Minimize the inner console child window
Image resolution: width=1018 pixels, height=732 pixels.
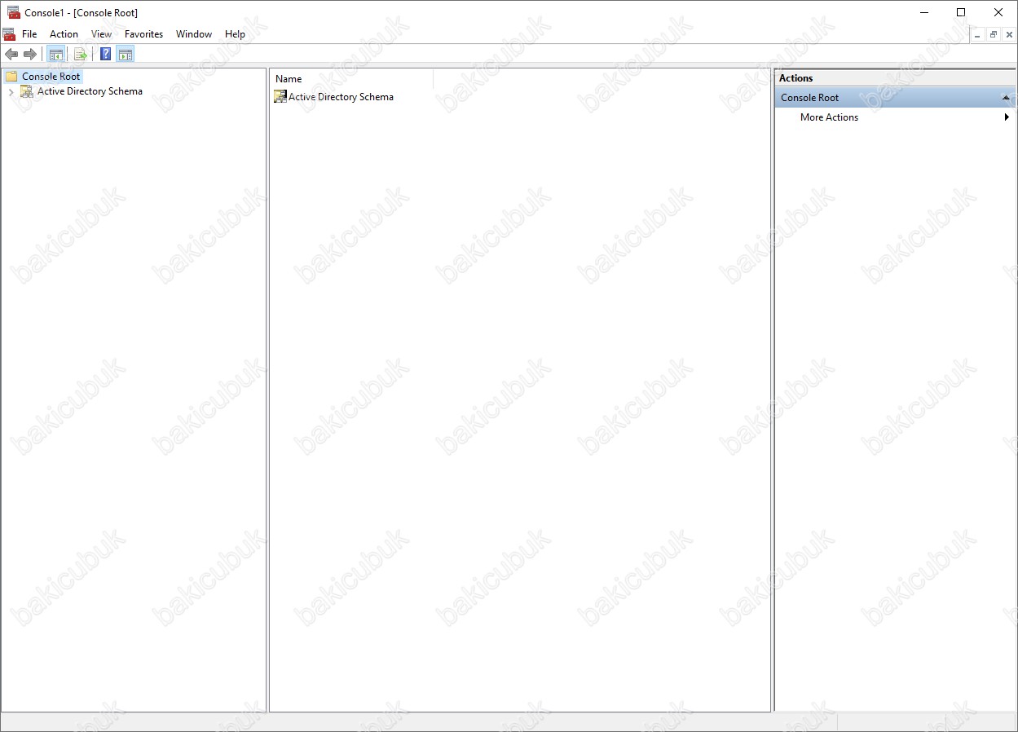coord(977,34)
